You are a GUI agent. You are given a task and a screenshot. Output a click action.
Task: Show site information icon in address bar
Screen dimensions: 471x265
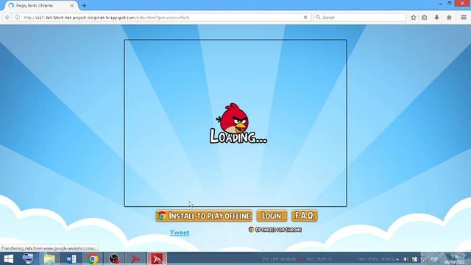pyautogui.click(x=17, y=18)
